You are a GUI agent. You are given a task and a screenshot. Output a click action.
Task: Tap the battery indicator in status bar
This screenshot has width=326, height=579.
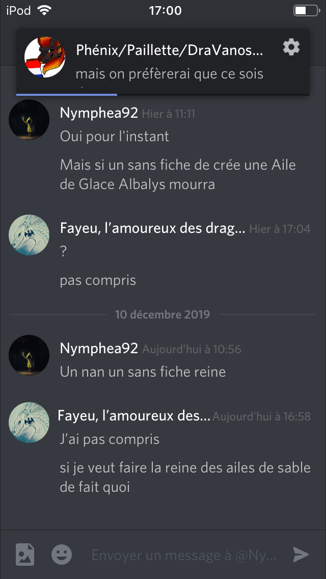[x=307, y=10]
